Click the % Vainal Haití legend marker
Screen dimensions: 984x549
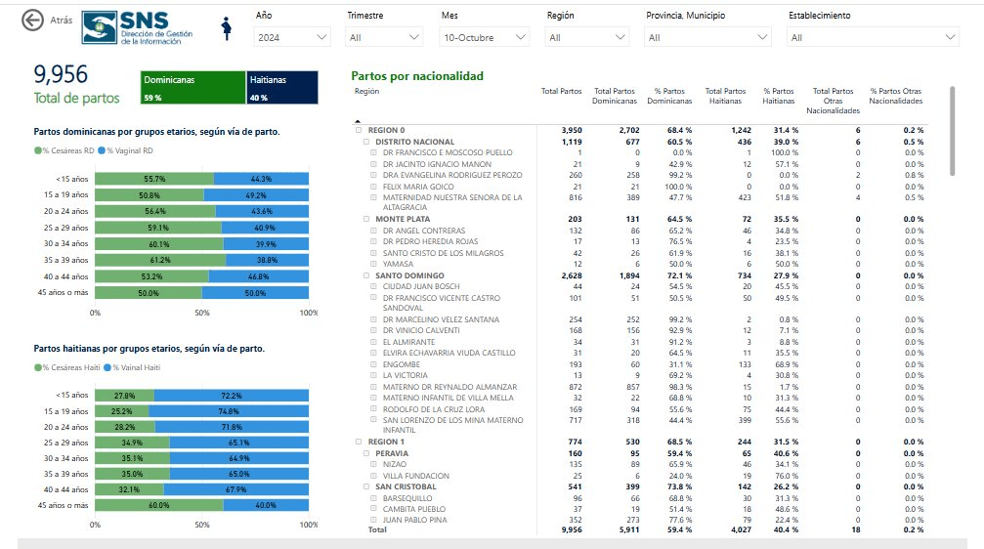point(107,367)
